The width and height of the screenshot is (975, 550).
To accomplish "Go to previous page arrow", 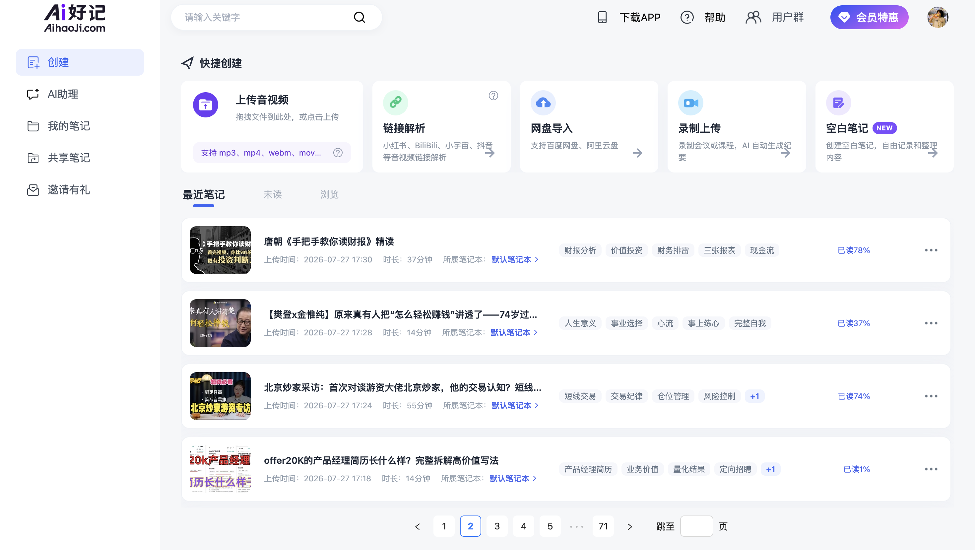I will 417,526.
